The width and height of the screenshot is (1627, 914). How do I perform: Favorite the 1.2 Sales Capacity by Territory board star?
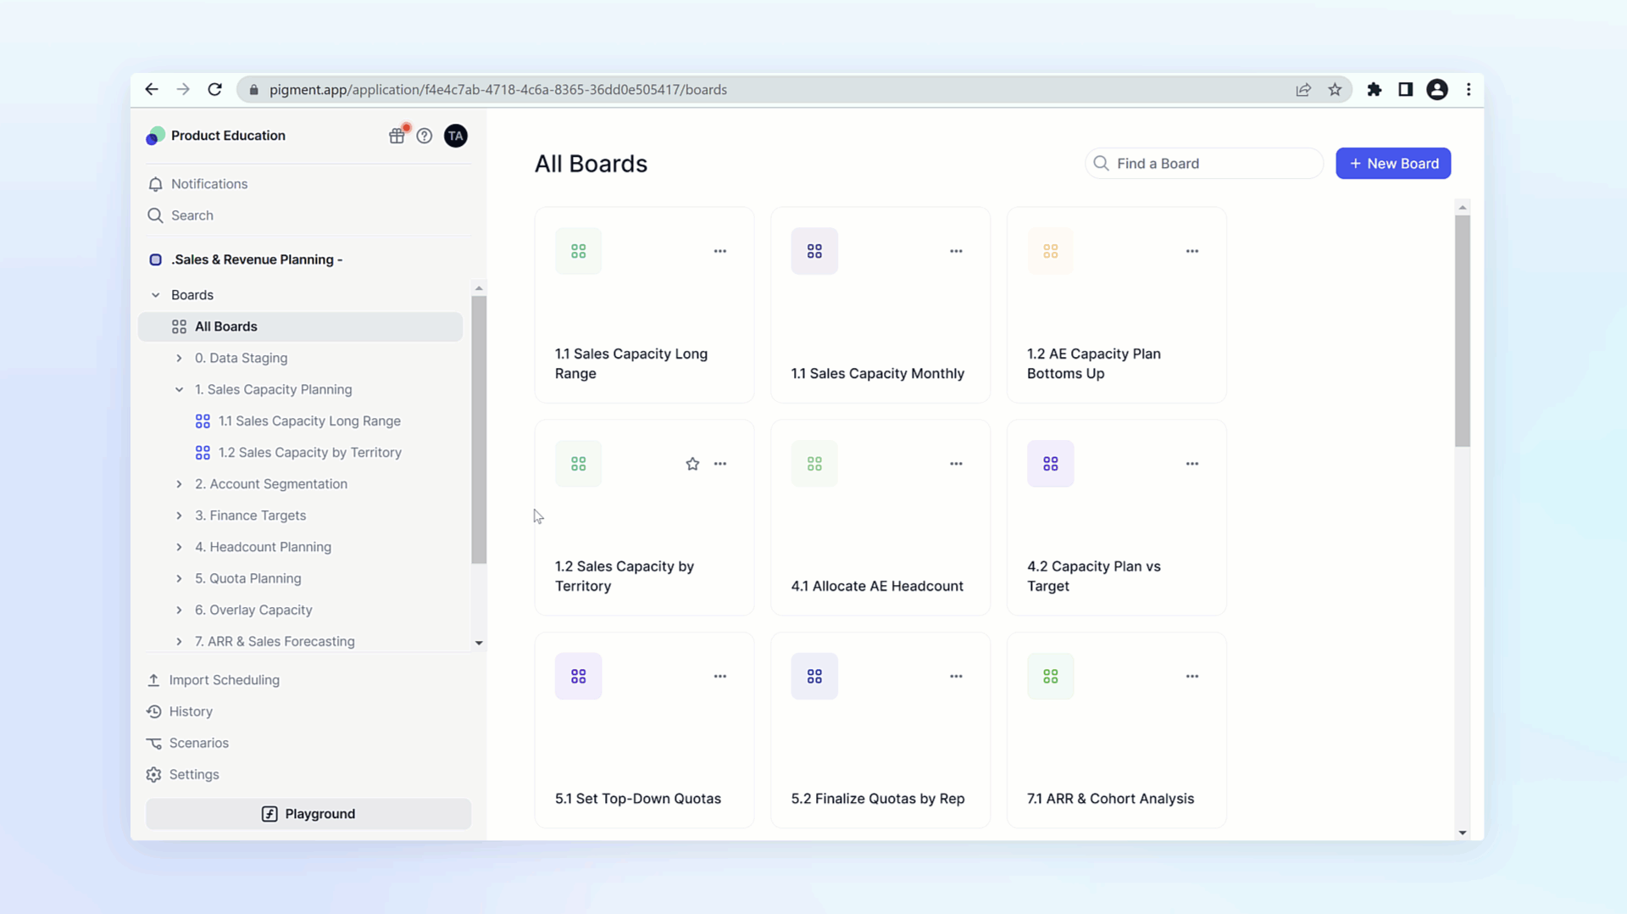pos(692,464)
